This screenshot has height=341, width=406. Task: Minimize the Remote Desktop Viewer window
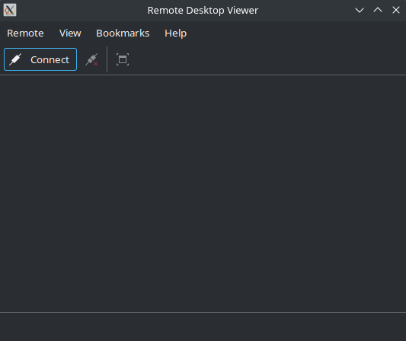360,10
